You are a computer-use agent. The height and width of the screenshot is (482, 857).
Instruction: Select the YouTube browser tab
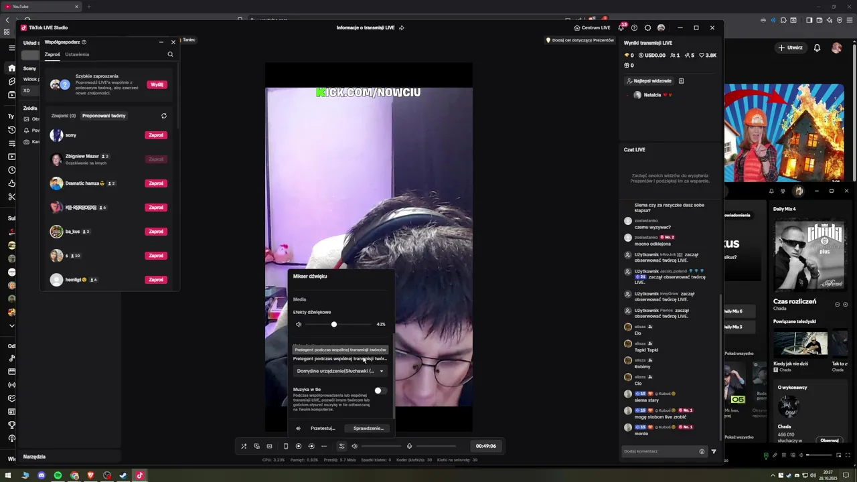[x=40, y=7]
